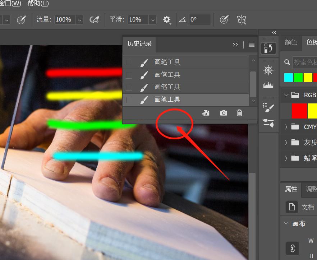Collapse the RGB swatch folder
317x260 pixels.
[x=286, y=95]
